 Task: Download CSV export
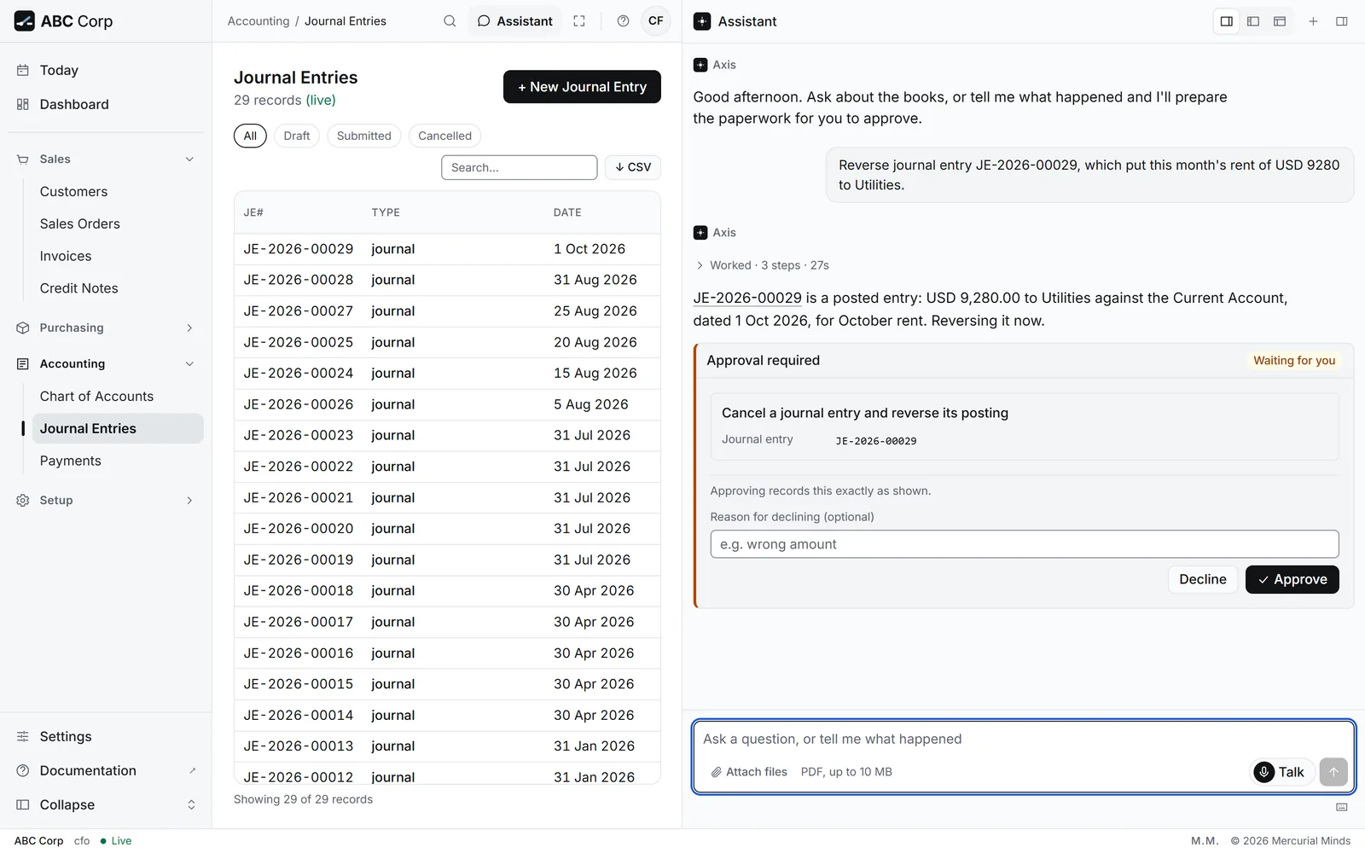pyautogui.click(x=633, y=167)
